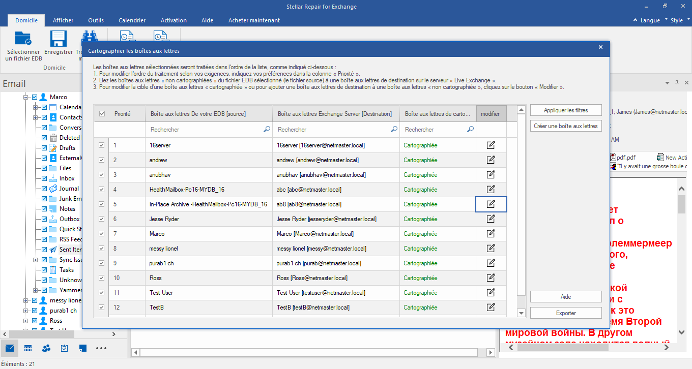Expand the Ross mailbox tree node
Viewport: 692px width, 369px height.
25,321
